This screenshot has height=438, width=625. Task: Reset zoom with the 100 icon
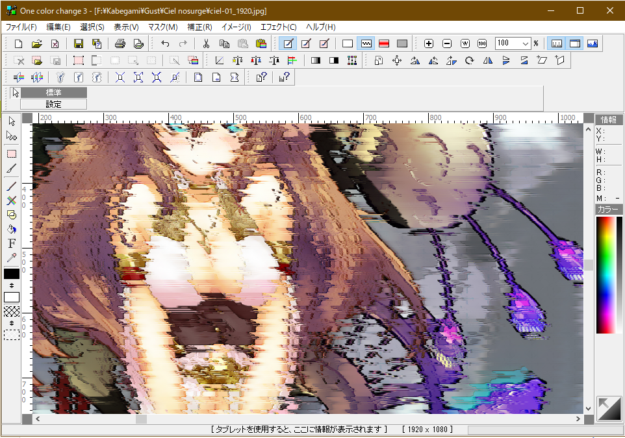point(482,44)
